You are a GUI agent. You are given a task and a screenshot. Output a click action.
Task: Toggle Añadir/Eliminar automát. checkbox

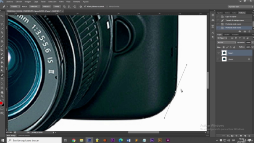click(x=85, y=7)
